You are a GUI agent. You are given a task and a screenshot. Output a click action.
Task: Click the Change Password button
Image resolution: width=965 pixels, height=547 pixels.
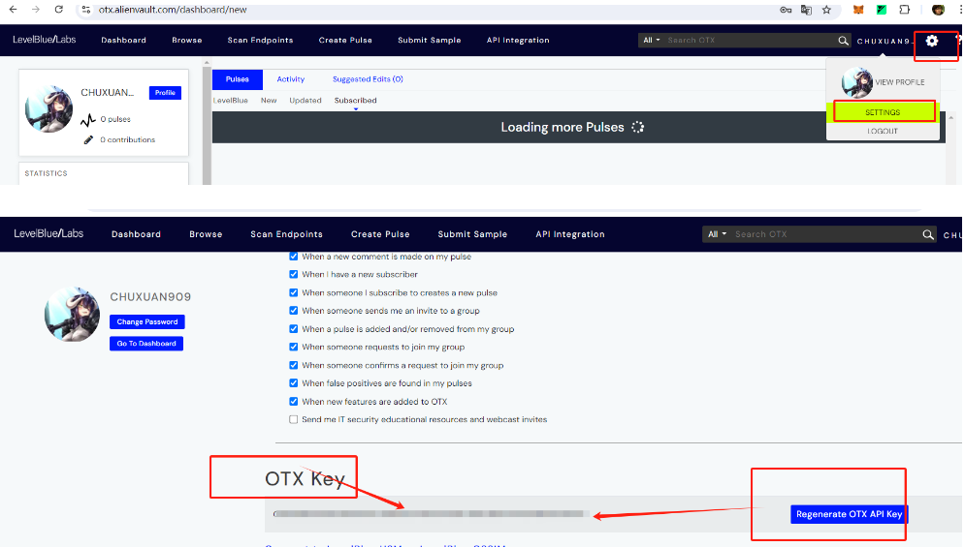pos(147,322)
